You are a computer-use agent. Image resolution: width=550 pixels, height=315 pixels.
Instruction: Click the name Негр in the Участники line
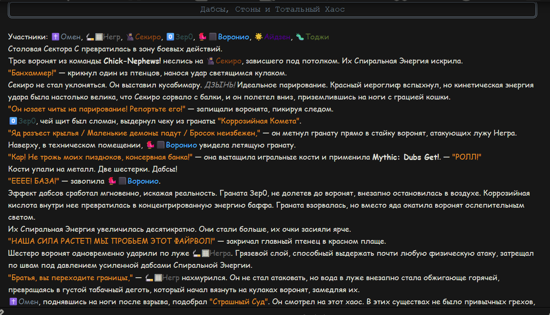point(112,37)
